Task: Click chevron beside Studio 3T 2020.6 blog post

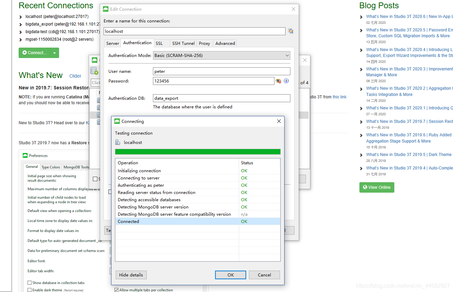Action: coord(362,17)
